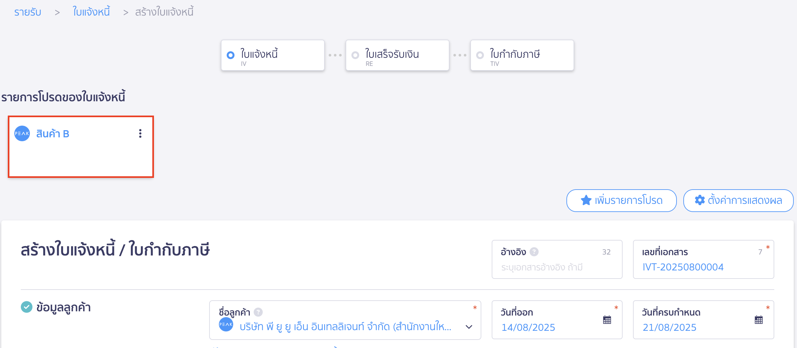Open the วันที่ออก date field 14/08/2025
This screenshot has width=797, height=348.
pyautogui.click(x=557, y=320)
